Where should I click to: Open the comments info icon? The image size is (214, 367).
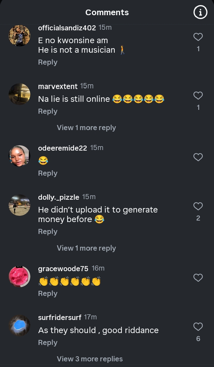click(200, 13)
